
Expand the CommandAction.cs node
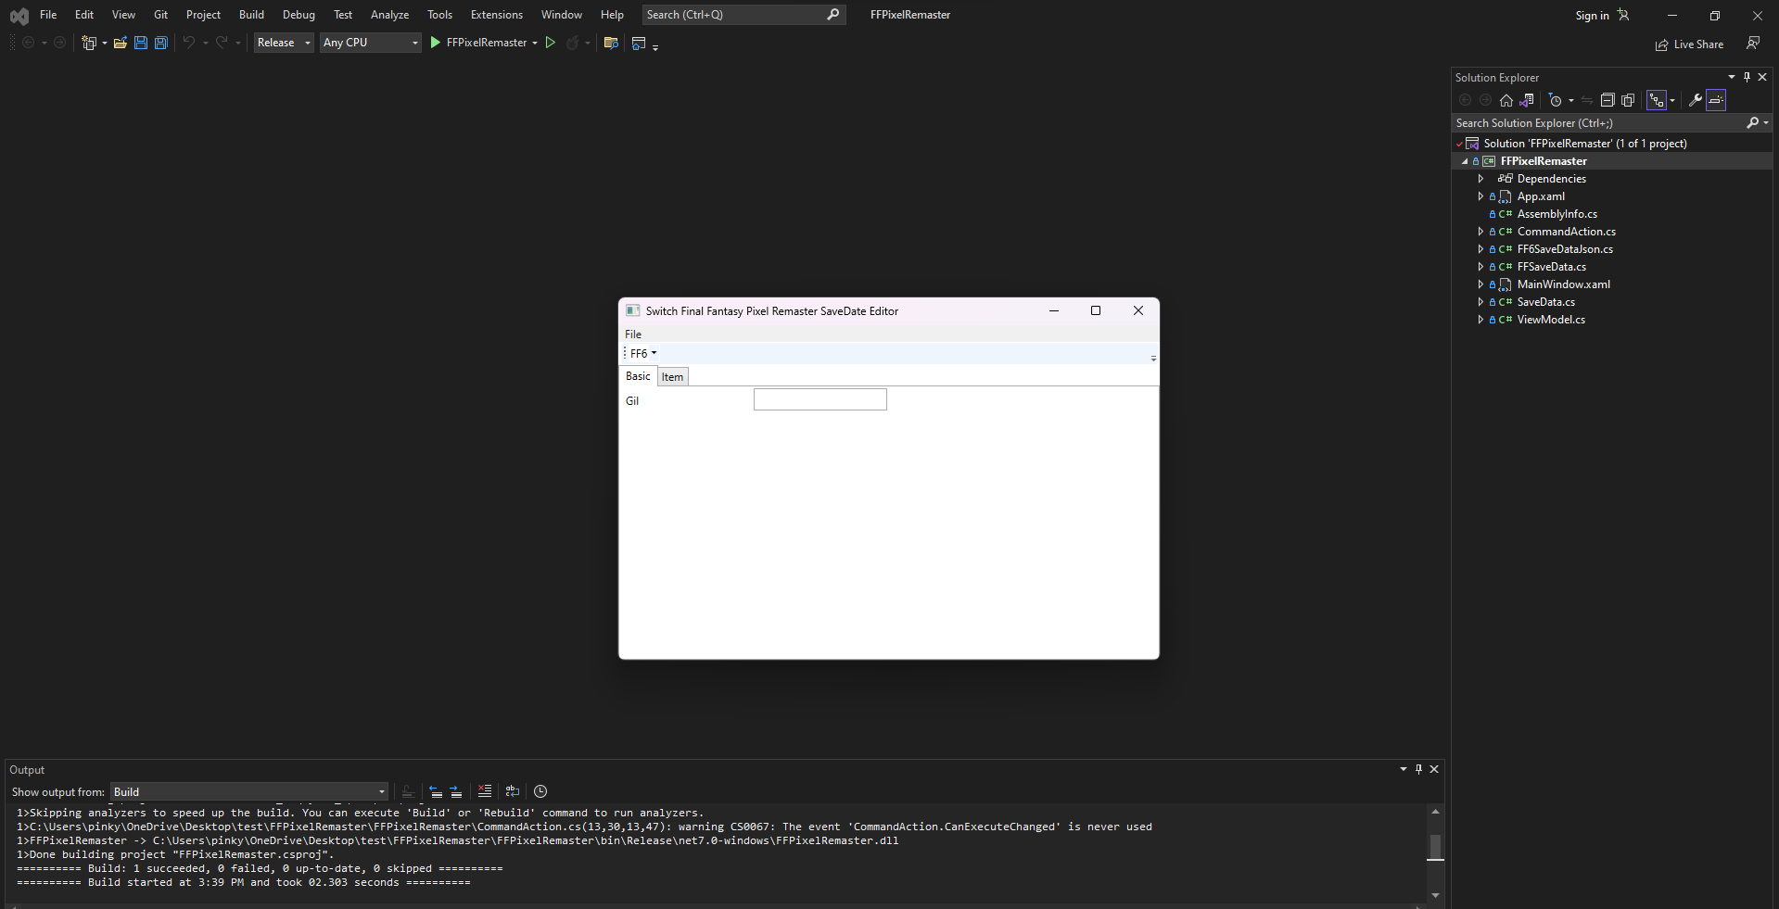[1480, 231]
